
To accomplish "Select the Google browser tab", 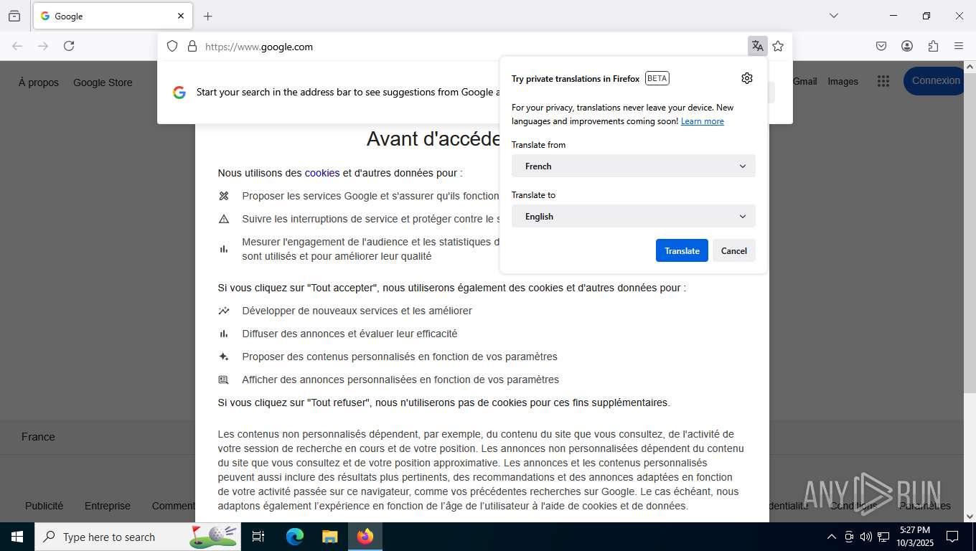I will coord(113,16).
